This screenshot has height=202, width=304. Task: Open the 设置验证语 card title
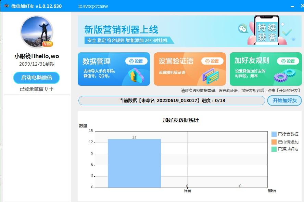pos(176,61)
